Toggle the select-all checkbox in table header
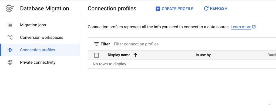 click(96, 55)
